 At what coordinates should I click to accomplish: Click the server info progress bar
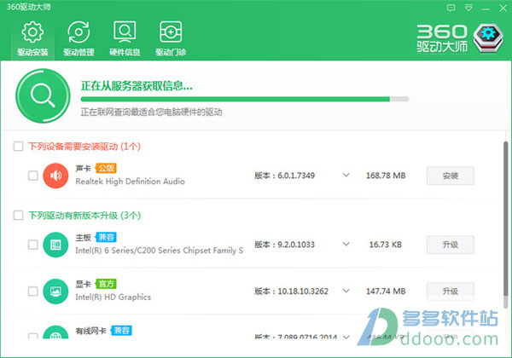(x=245, y=99)
